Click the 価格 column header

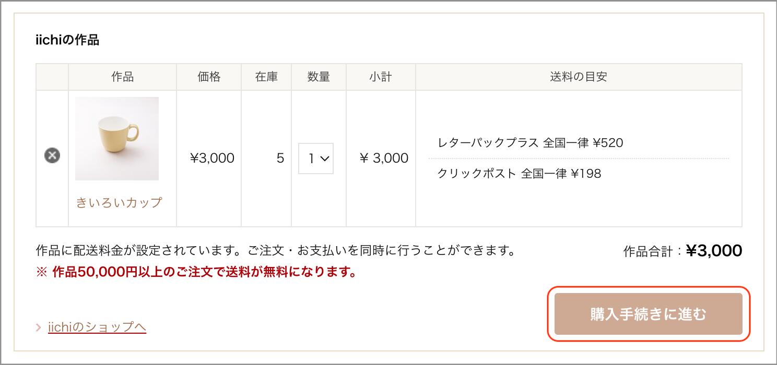click(209, 77)
